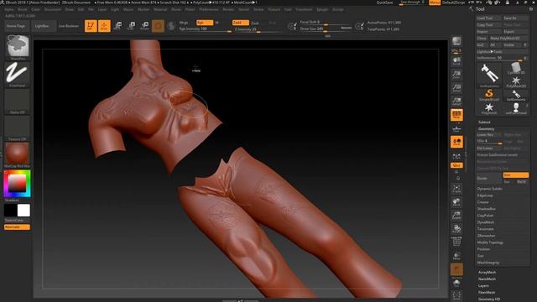Expand the FiberMesh section
537x302 pixels.
pos(487,293)
